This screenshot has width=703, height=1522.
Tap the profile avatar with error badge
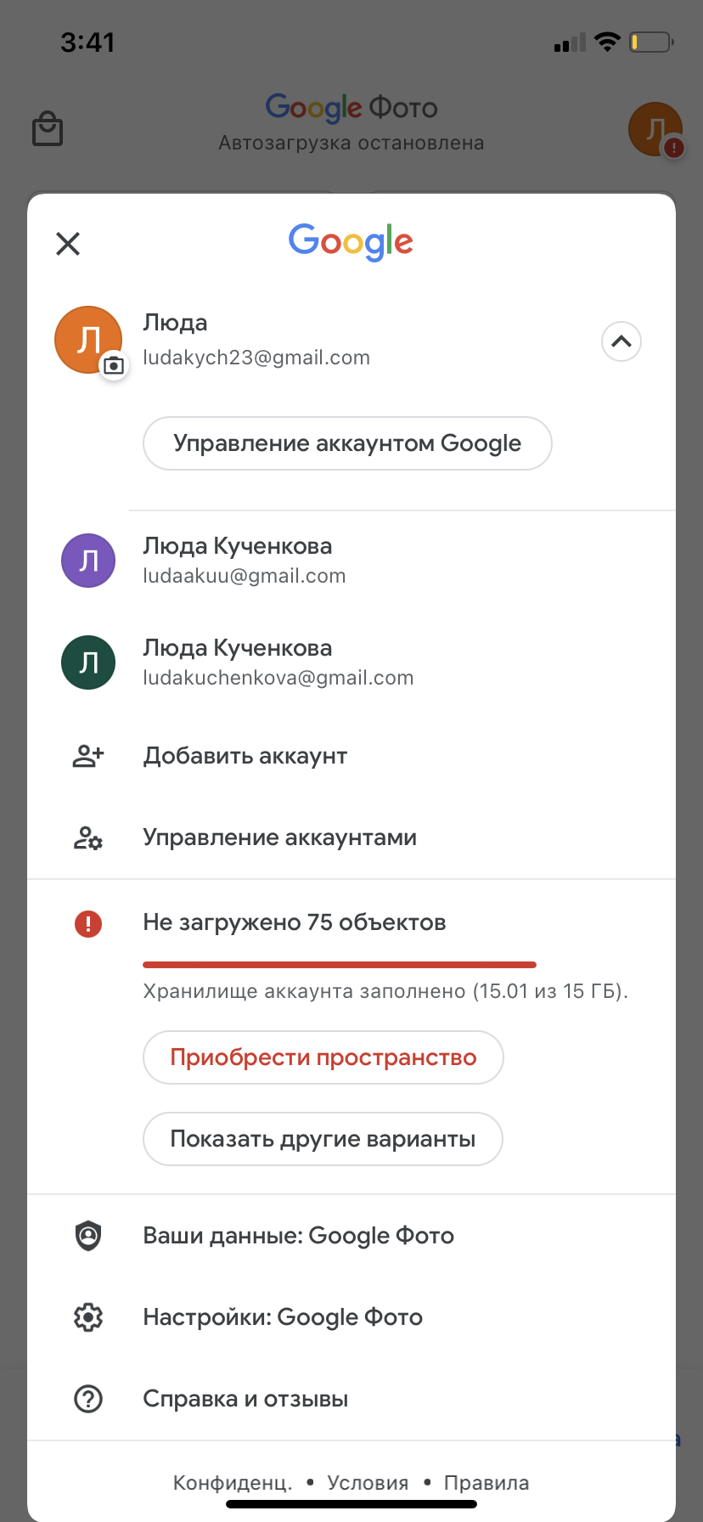point(655,130)
